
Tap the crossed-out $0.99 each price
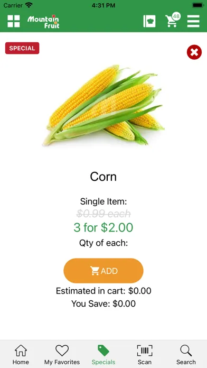(103, 214)
